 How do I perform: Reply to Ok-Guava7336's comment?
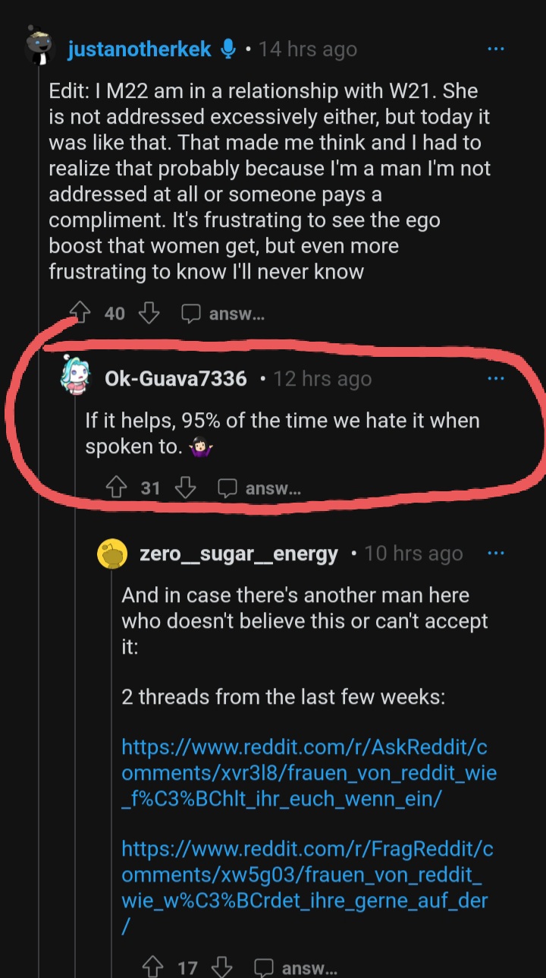pos(259,488)
